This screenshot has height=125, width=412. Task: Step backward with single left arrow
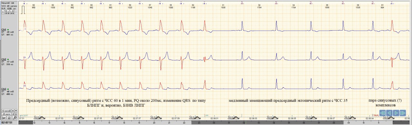coord(389,113)
